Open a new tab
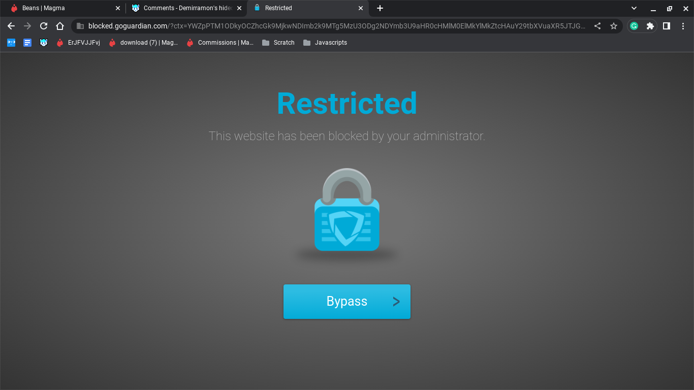 [x=380, y=8]
